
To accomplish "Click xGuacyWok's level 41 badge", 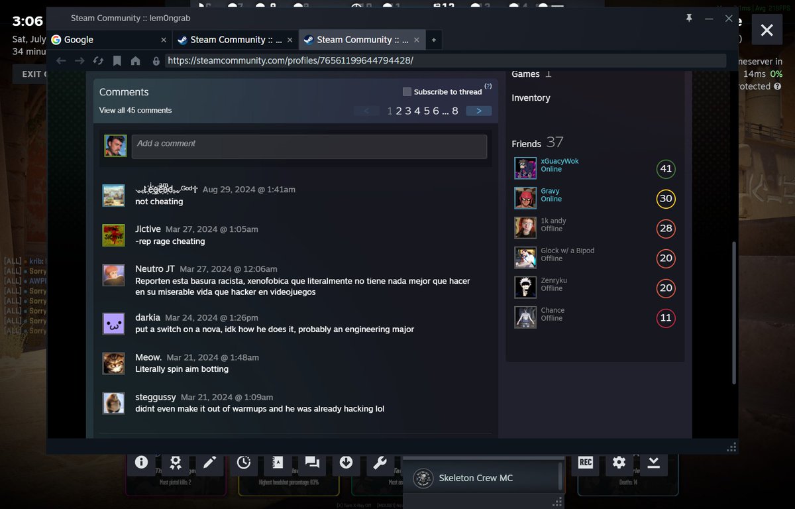I will tap(666, 168).
